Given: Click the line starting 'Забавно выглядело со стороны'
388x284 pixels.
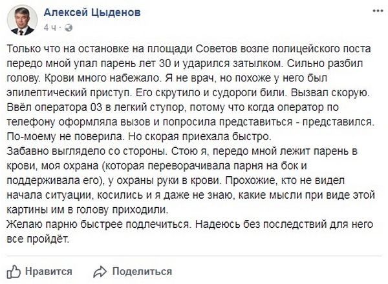Looking at the screenshot, I should tap(182, 152).
